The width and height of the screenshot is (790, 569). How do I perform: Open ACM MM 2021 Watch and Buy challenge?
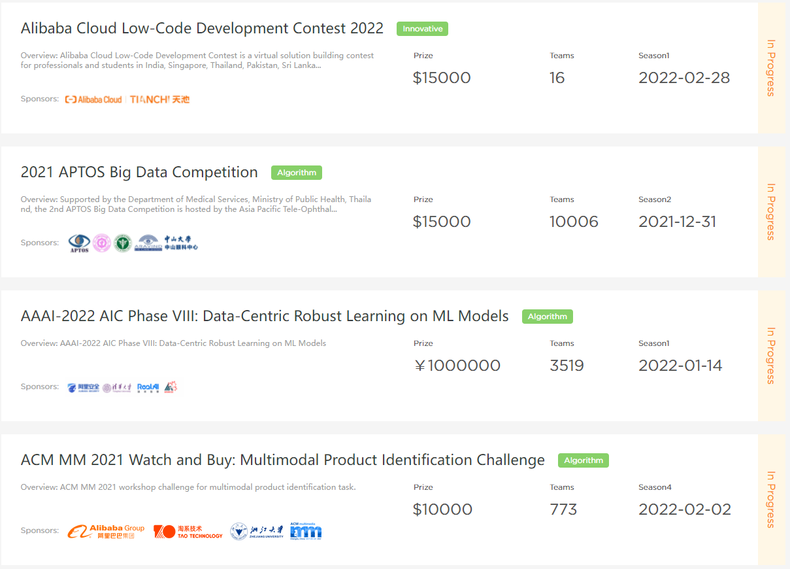point(282,460)
